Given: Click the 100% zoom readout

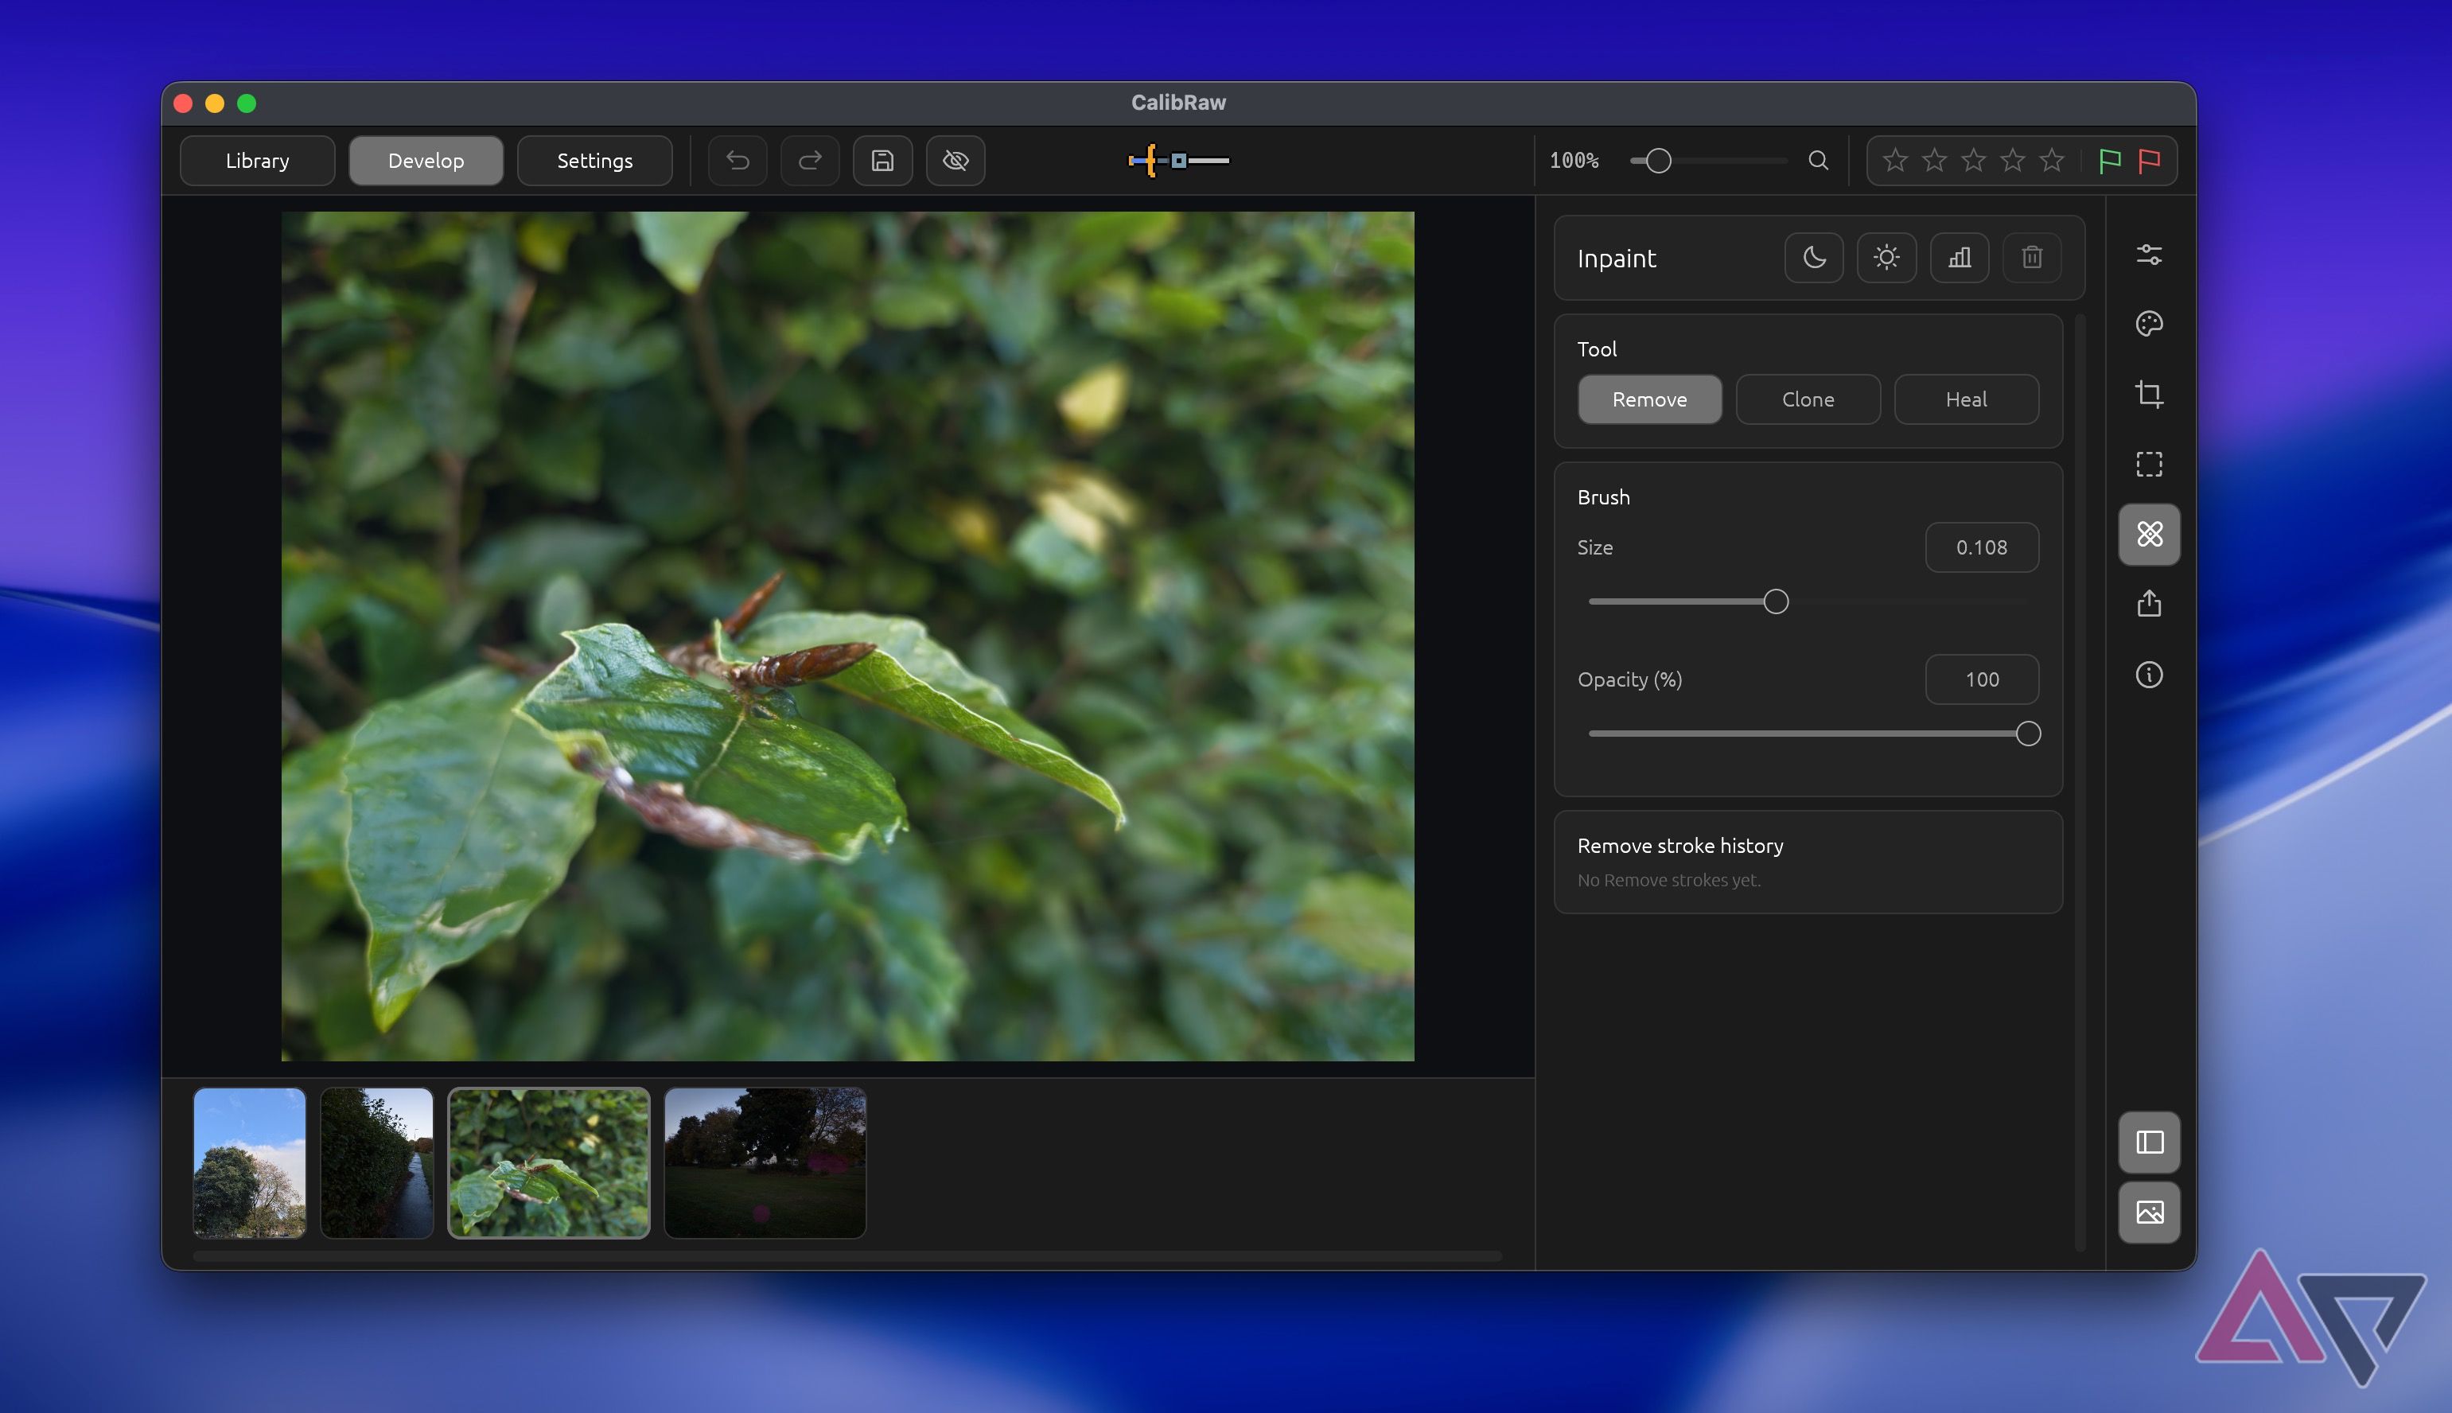Looking at the screenshot, I should (x=1574, y=160).
